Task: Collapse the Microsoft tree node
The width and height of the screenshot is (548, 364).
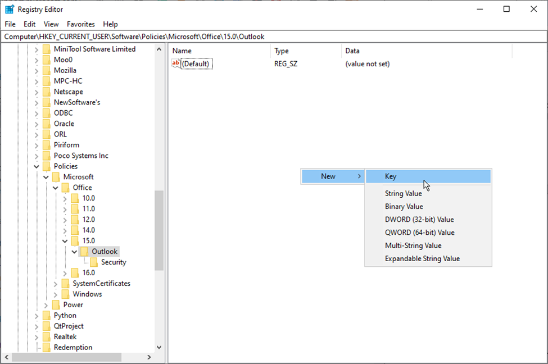Action: (x=46, y=177)
